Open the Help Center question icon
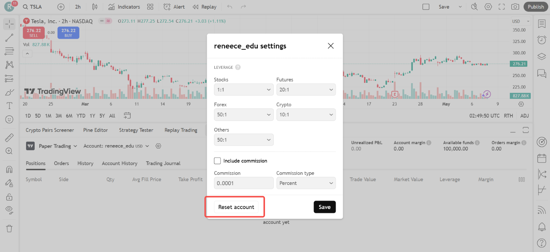The width and height of the screenshot is (550, 252). tap(541, 243)
